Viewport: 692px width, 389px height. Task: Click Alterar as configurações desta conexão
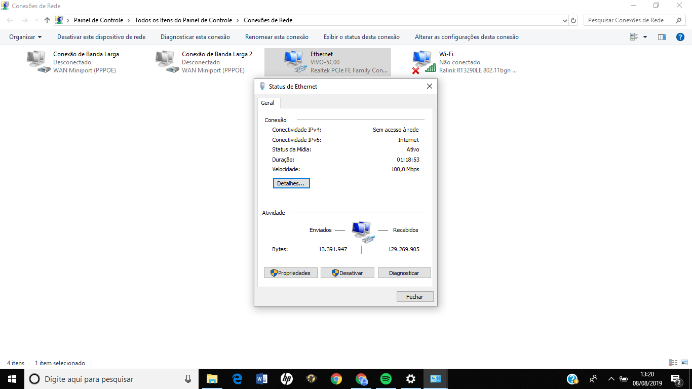point(467,37)
